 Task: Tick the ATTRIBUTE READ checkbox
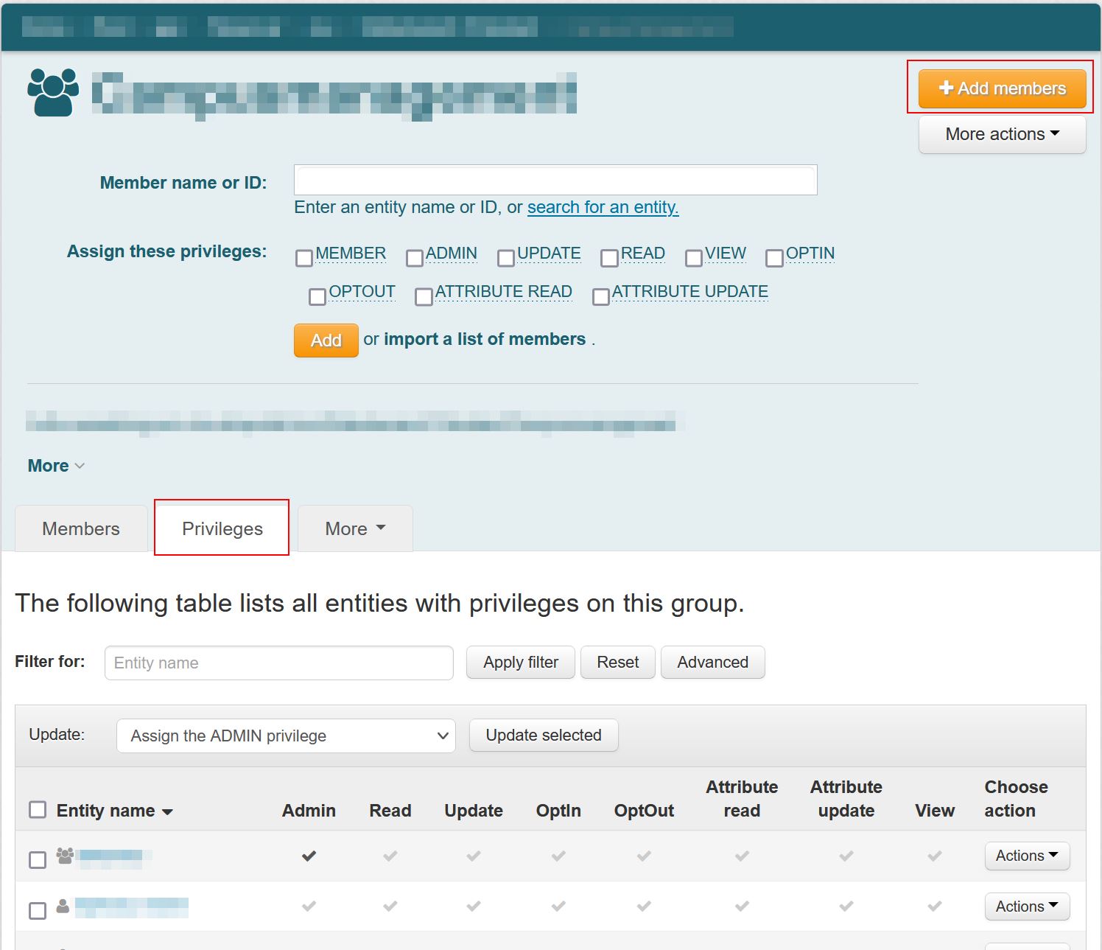click(424, 296)
